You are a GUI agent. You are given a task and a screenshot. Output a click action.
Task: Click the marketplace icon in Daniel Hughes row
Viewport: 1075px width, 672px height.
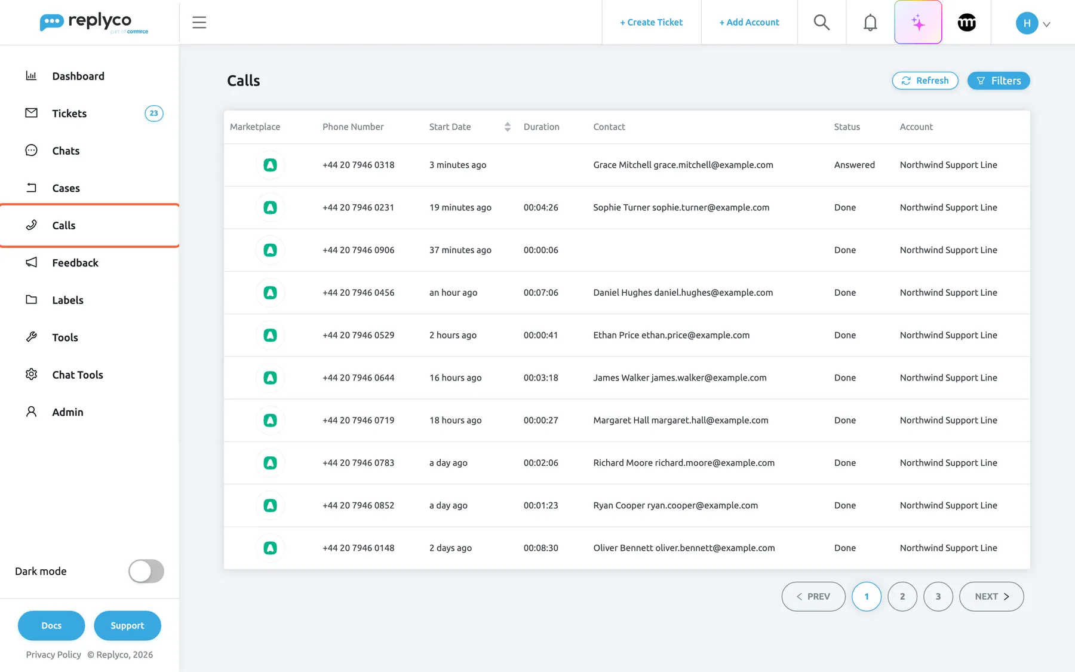click(x=270, y=293)
